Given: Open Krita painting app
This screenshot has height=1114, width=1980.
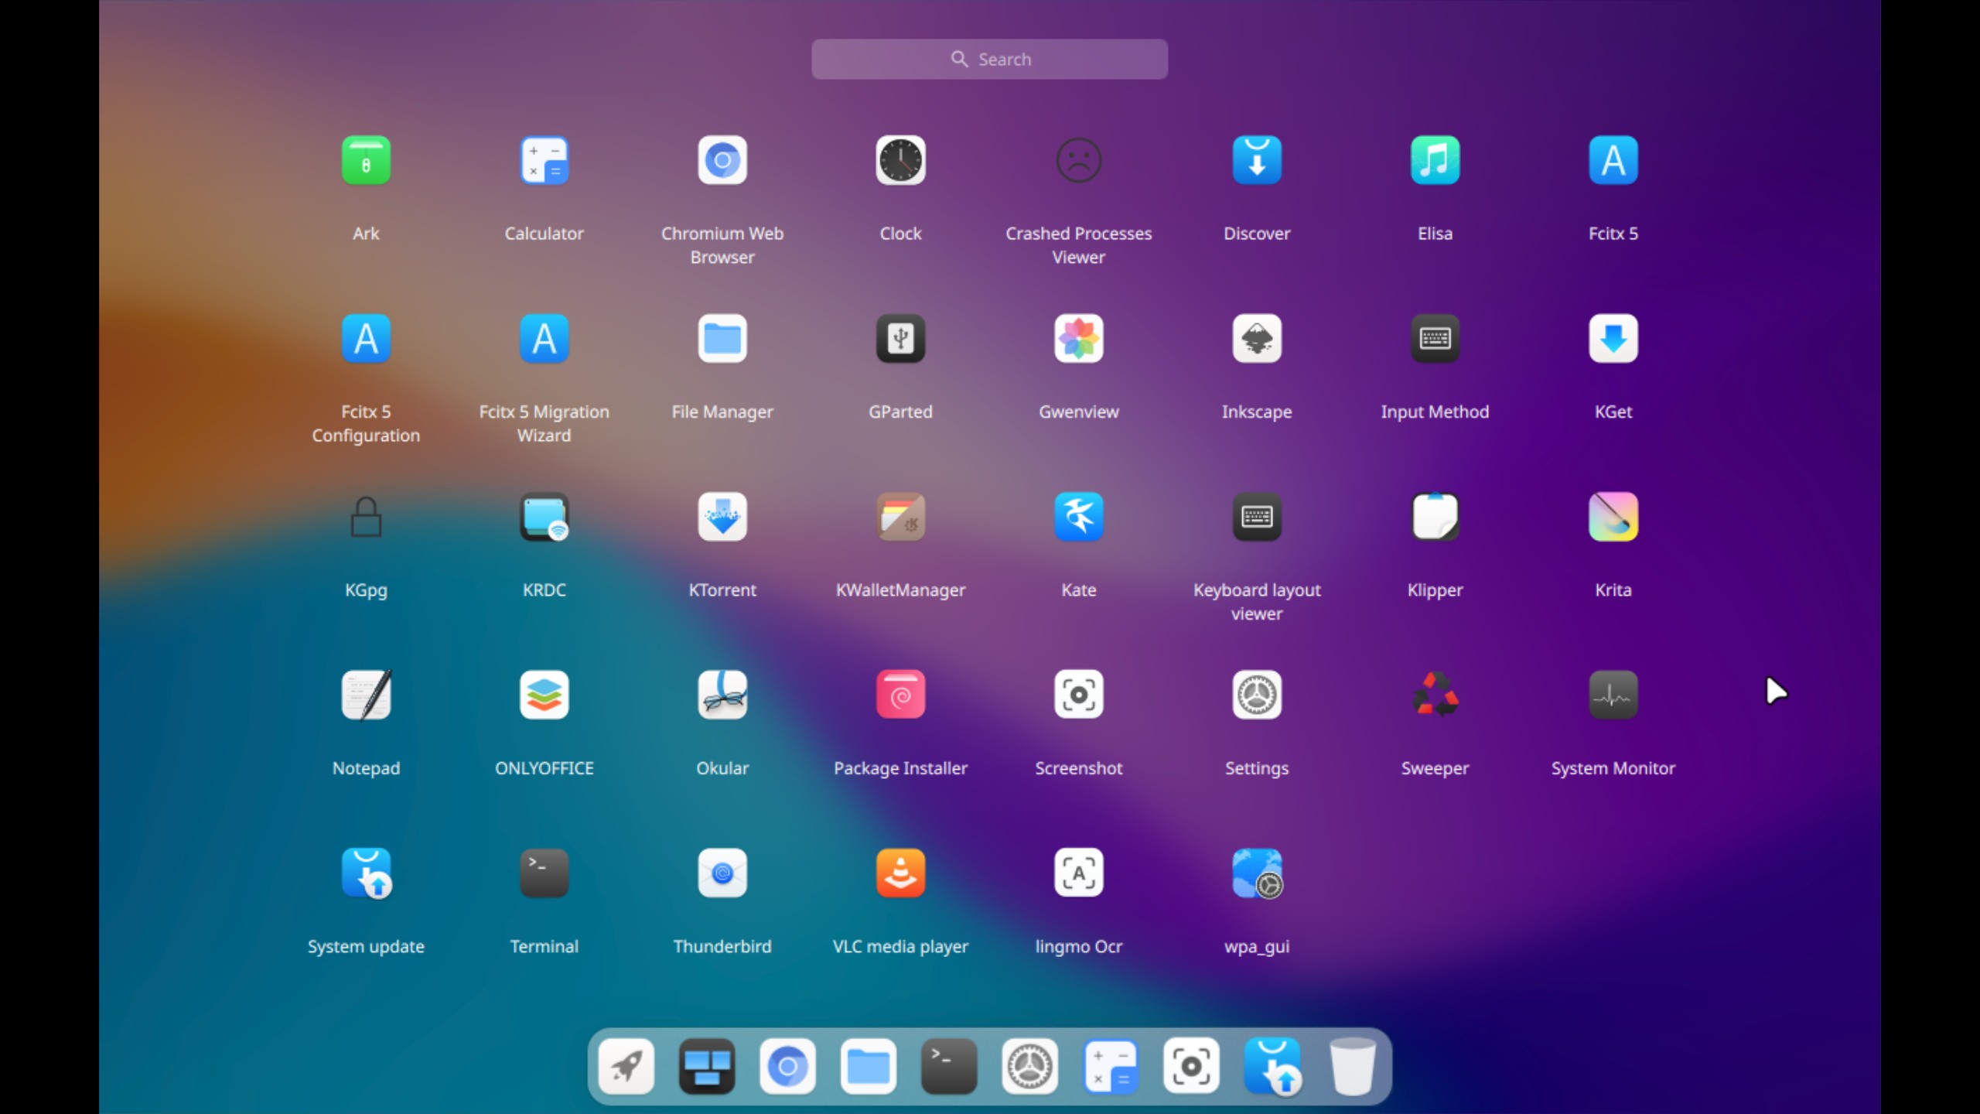Looking at the screenshot, I should click(1613, 517).
